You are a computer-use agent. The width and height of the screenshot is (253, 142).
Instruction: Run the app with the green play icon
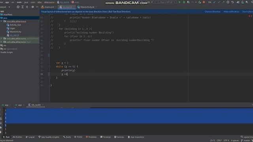click(179, 2)
